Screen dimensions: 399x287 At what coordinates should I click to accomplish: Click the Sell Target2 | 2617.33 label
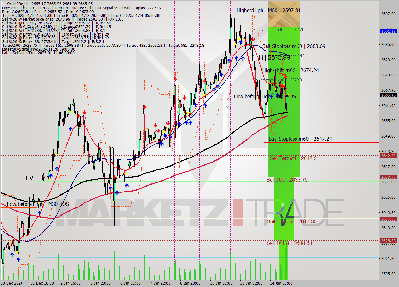[x=291, y=221]
